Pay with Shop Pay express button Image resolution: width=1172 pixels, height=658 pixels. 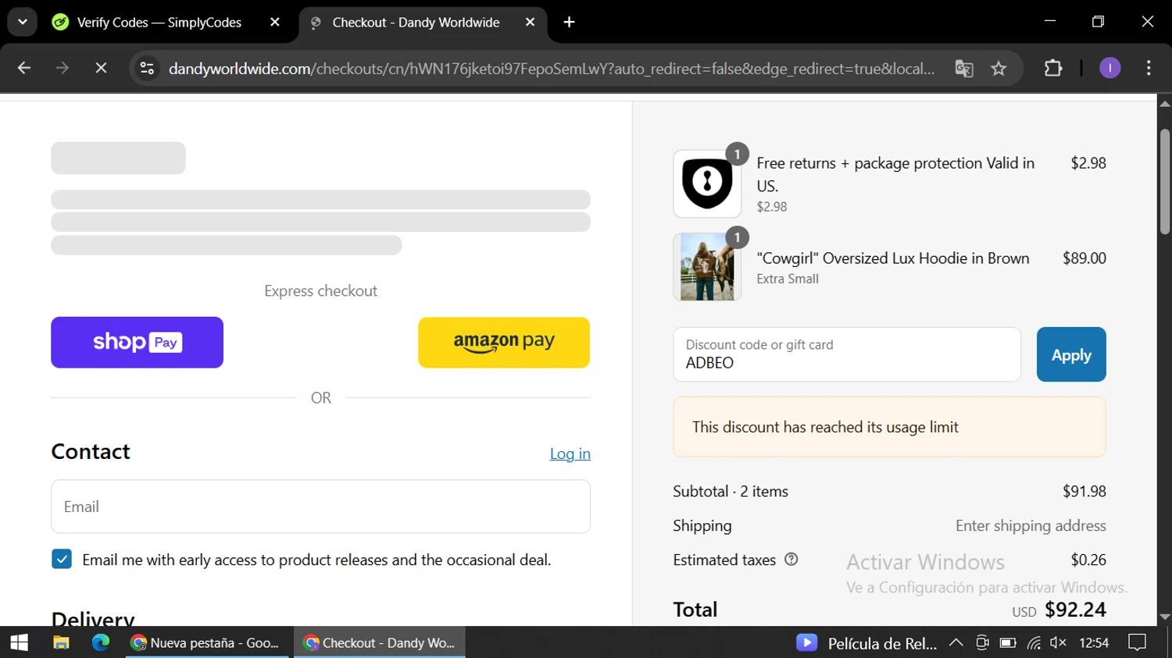click(x=137, y=343)
